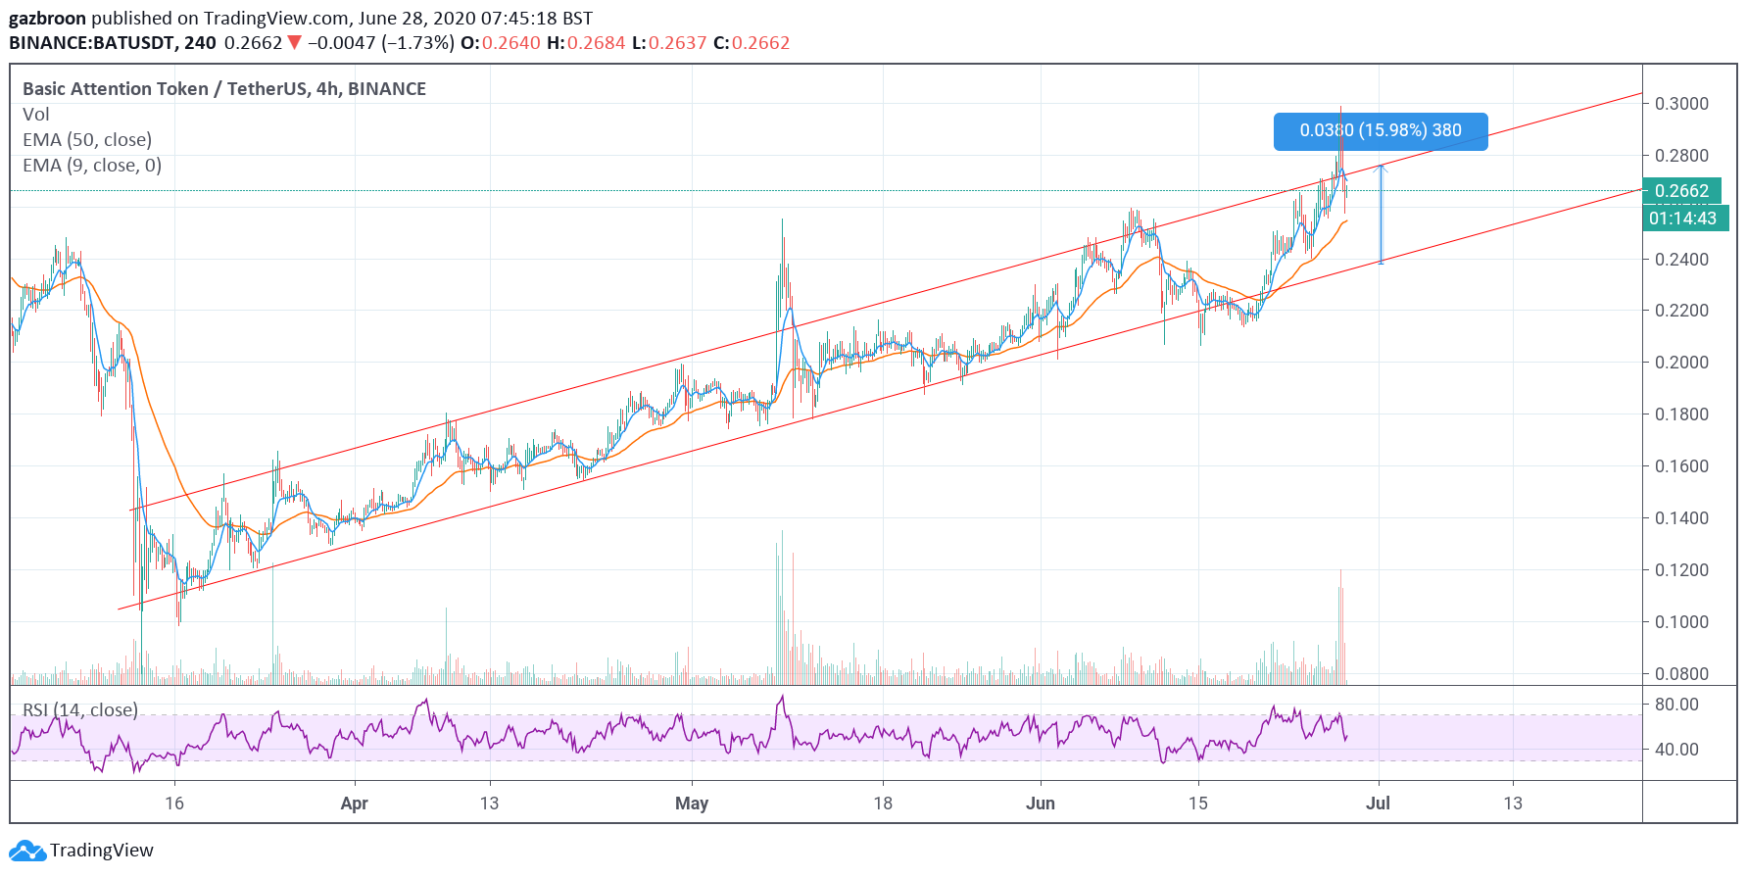The width and height of the screenshot is (1747, 877).
Task: Click the L:0.2637 low value
Action: pos(669,42)
